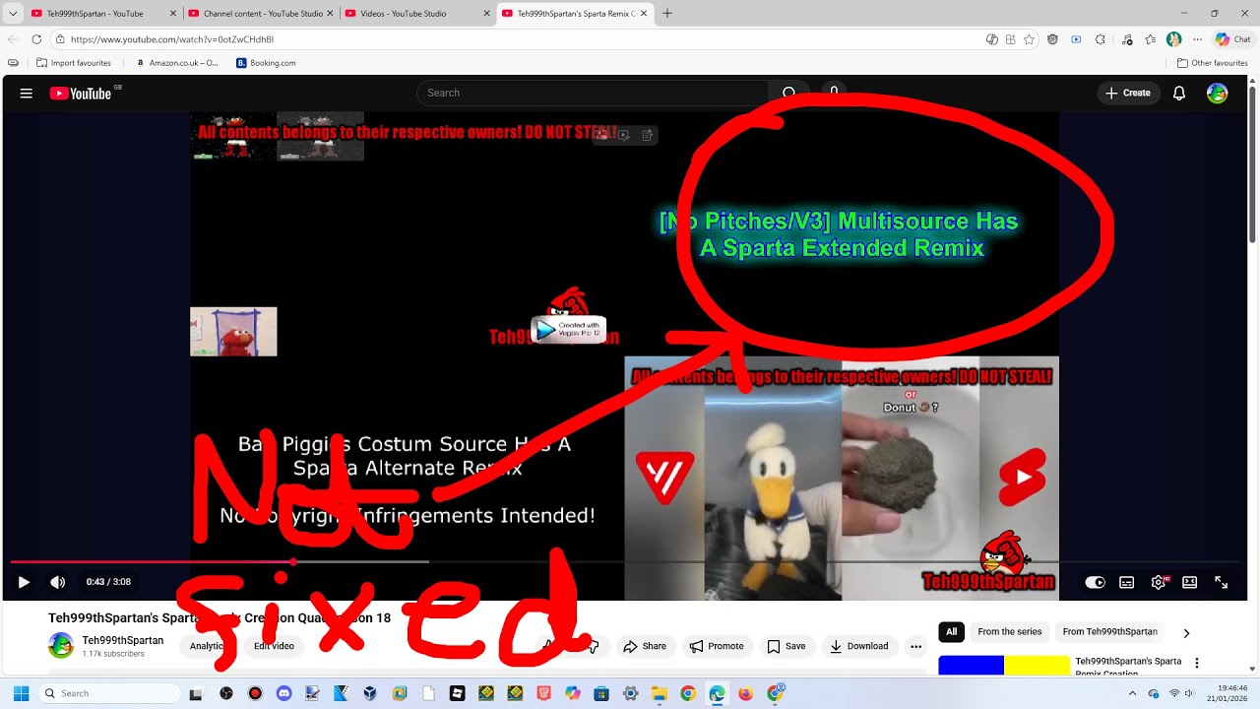Image resolution: width=1260 pixels, height=709 pixels.
Task: Reload the page
Action: 36,39
